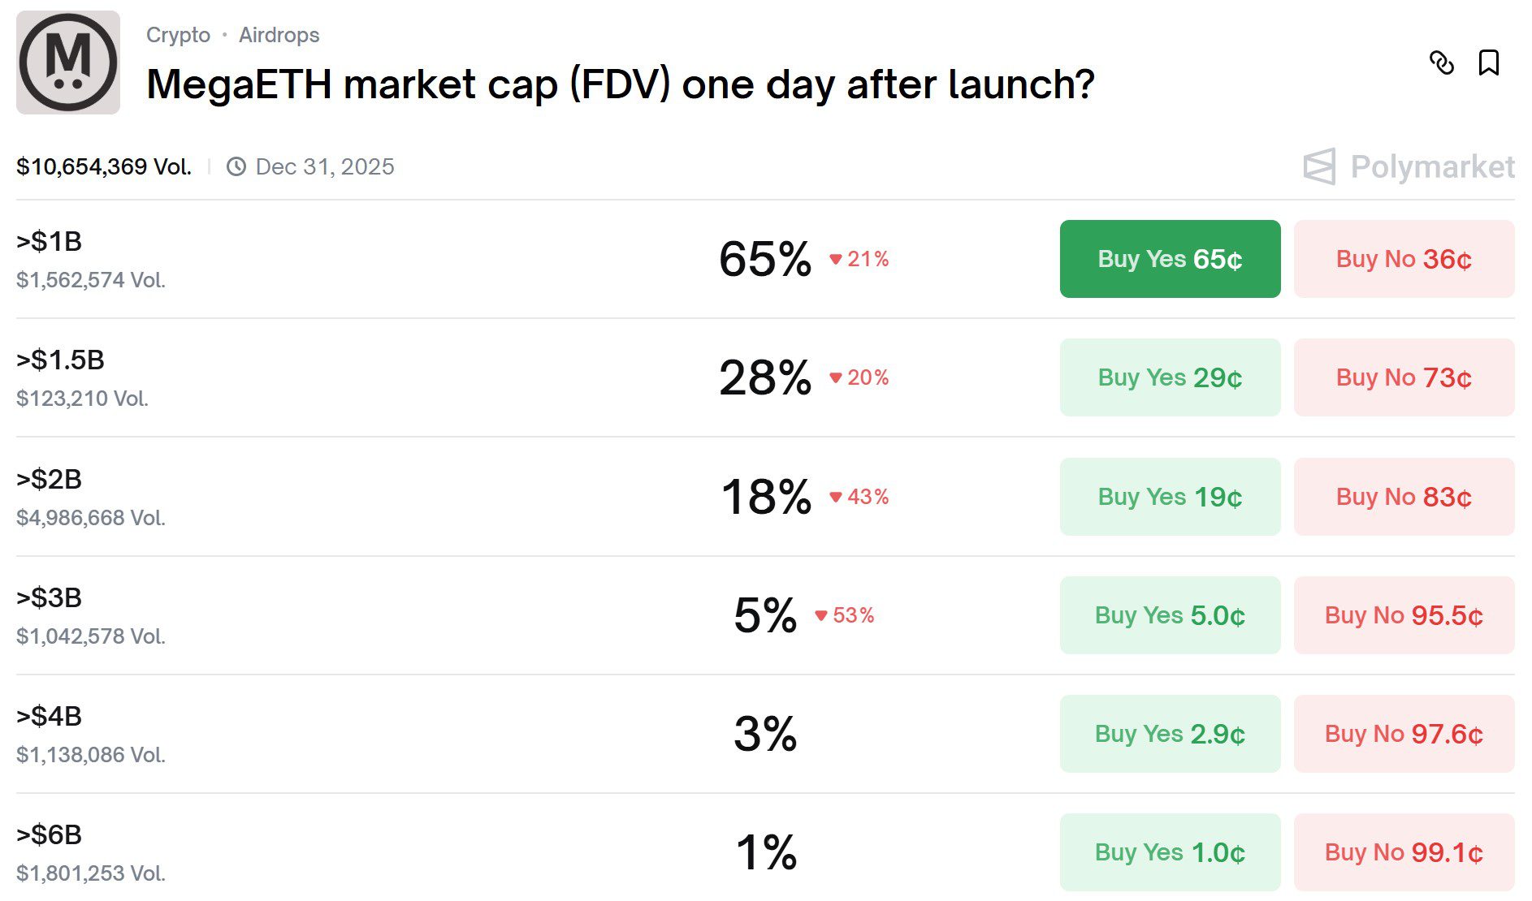Click the clock icon beside end date
Screen dimensions: 1532x901
coord(236,166)
